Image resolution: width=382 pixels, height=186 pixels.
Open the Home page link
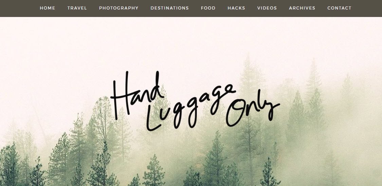pyautogui.click(x=48, y=8)
